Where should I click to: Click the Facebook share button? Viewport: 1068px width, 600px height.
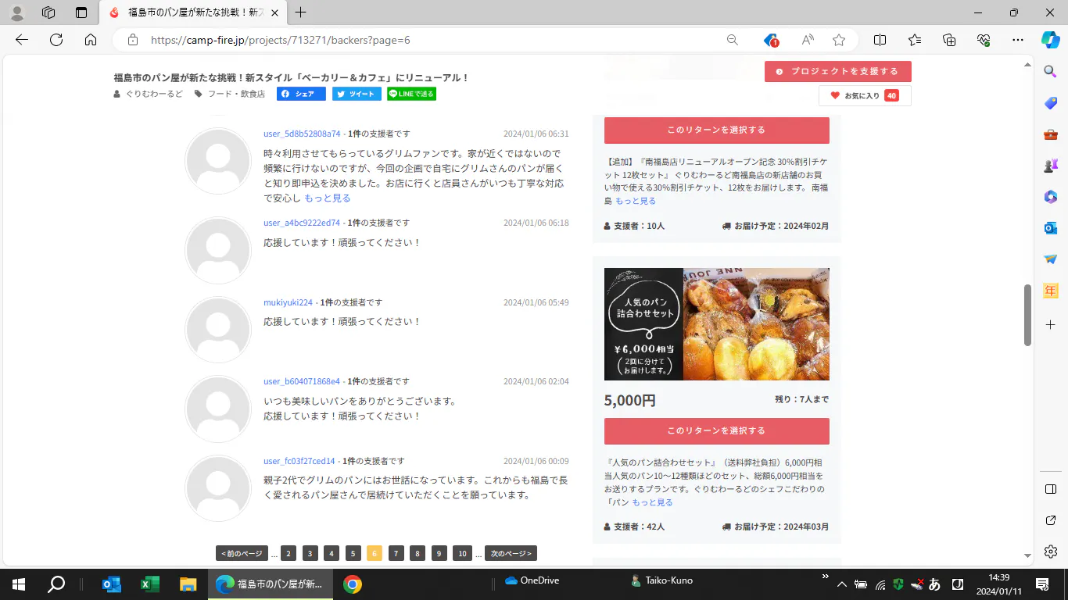click(x=301, y=94)
